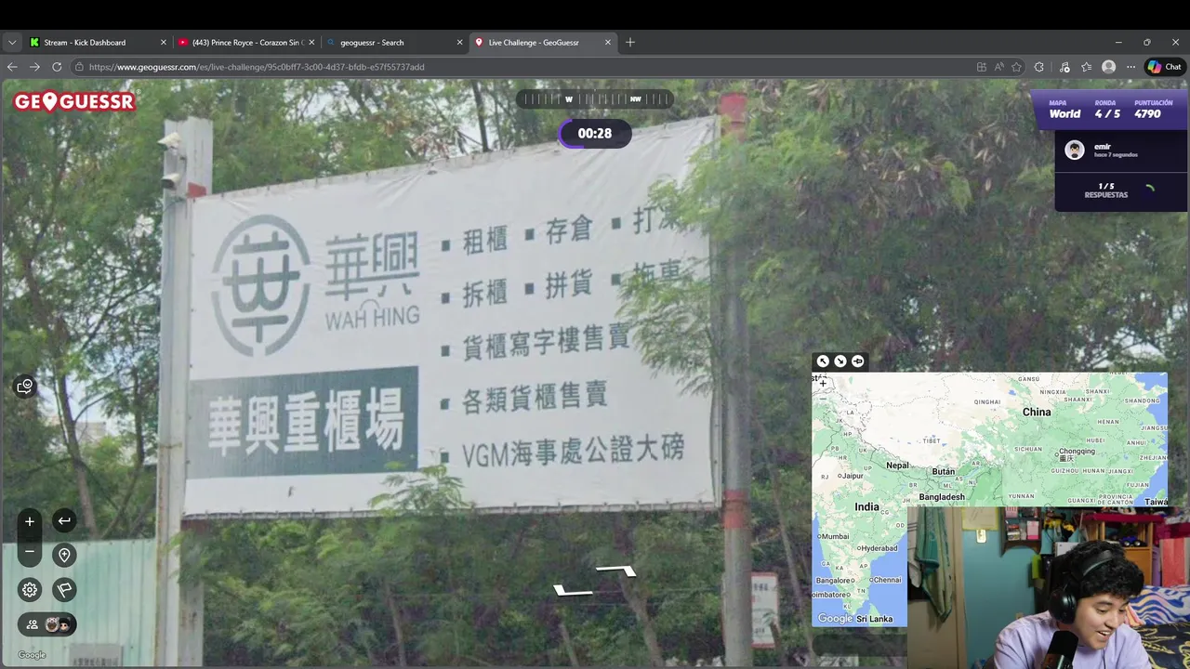Screen dimensions: 1190x669
Task: Go forward in browser history
Action: click(x=34, y=67)
